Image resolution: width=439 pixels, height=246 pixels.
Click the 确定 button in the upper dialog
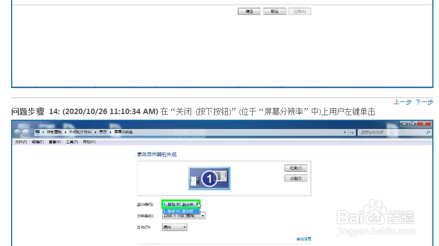[x=249, y=12]
